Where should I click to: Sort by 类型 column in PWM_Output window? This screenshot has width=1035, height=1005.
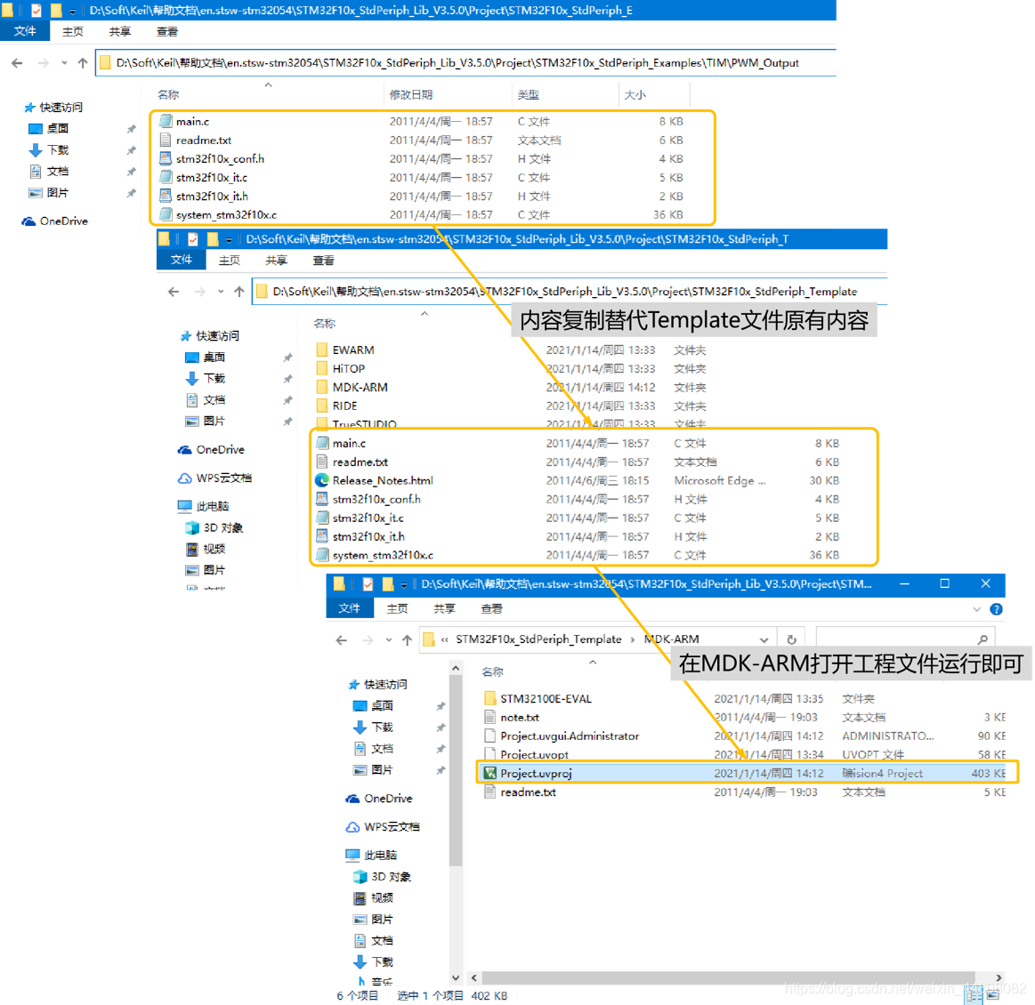click(528, 95)
